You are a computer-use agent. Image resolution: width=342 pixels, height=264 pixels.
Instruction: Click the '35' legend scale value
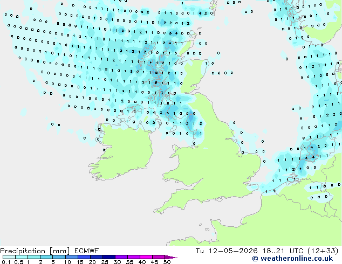[x=129, y=262]
